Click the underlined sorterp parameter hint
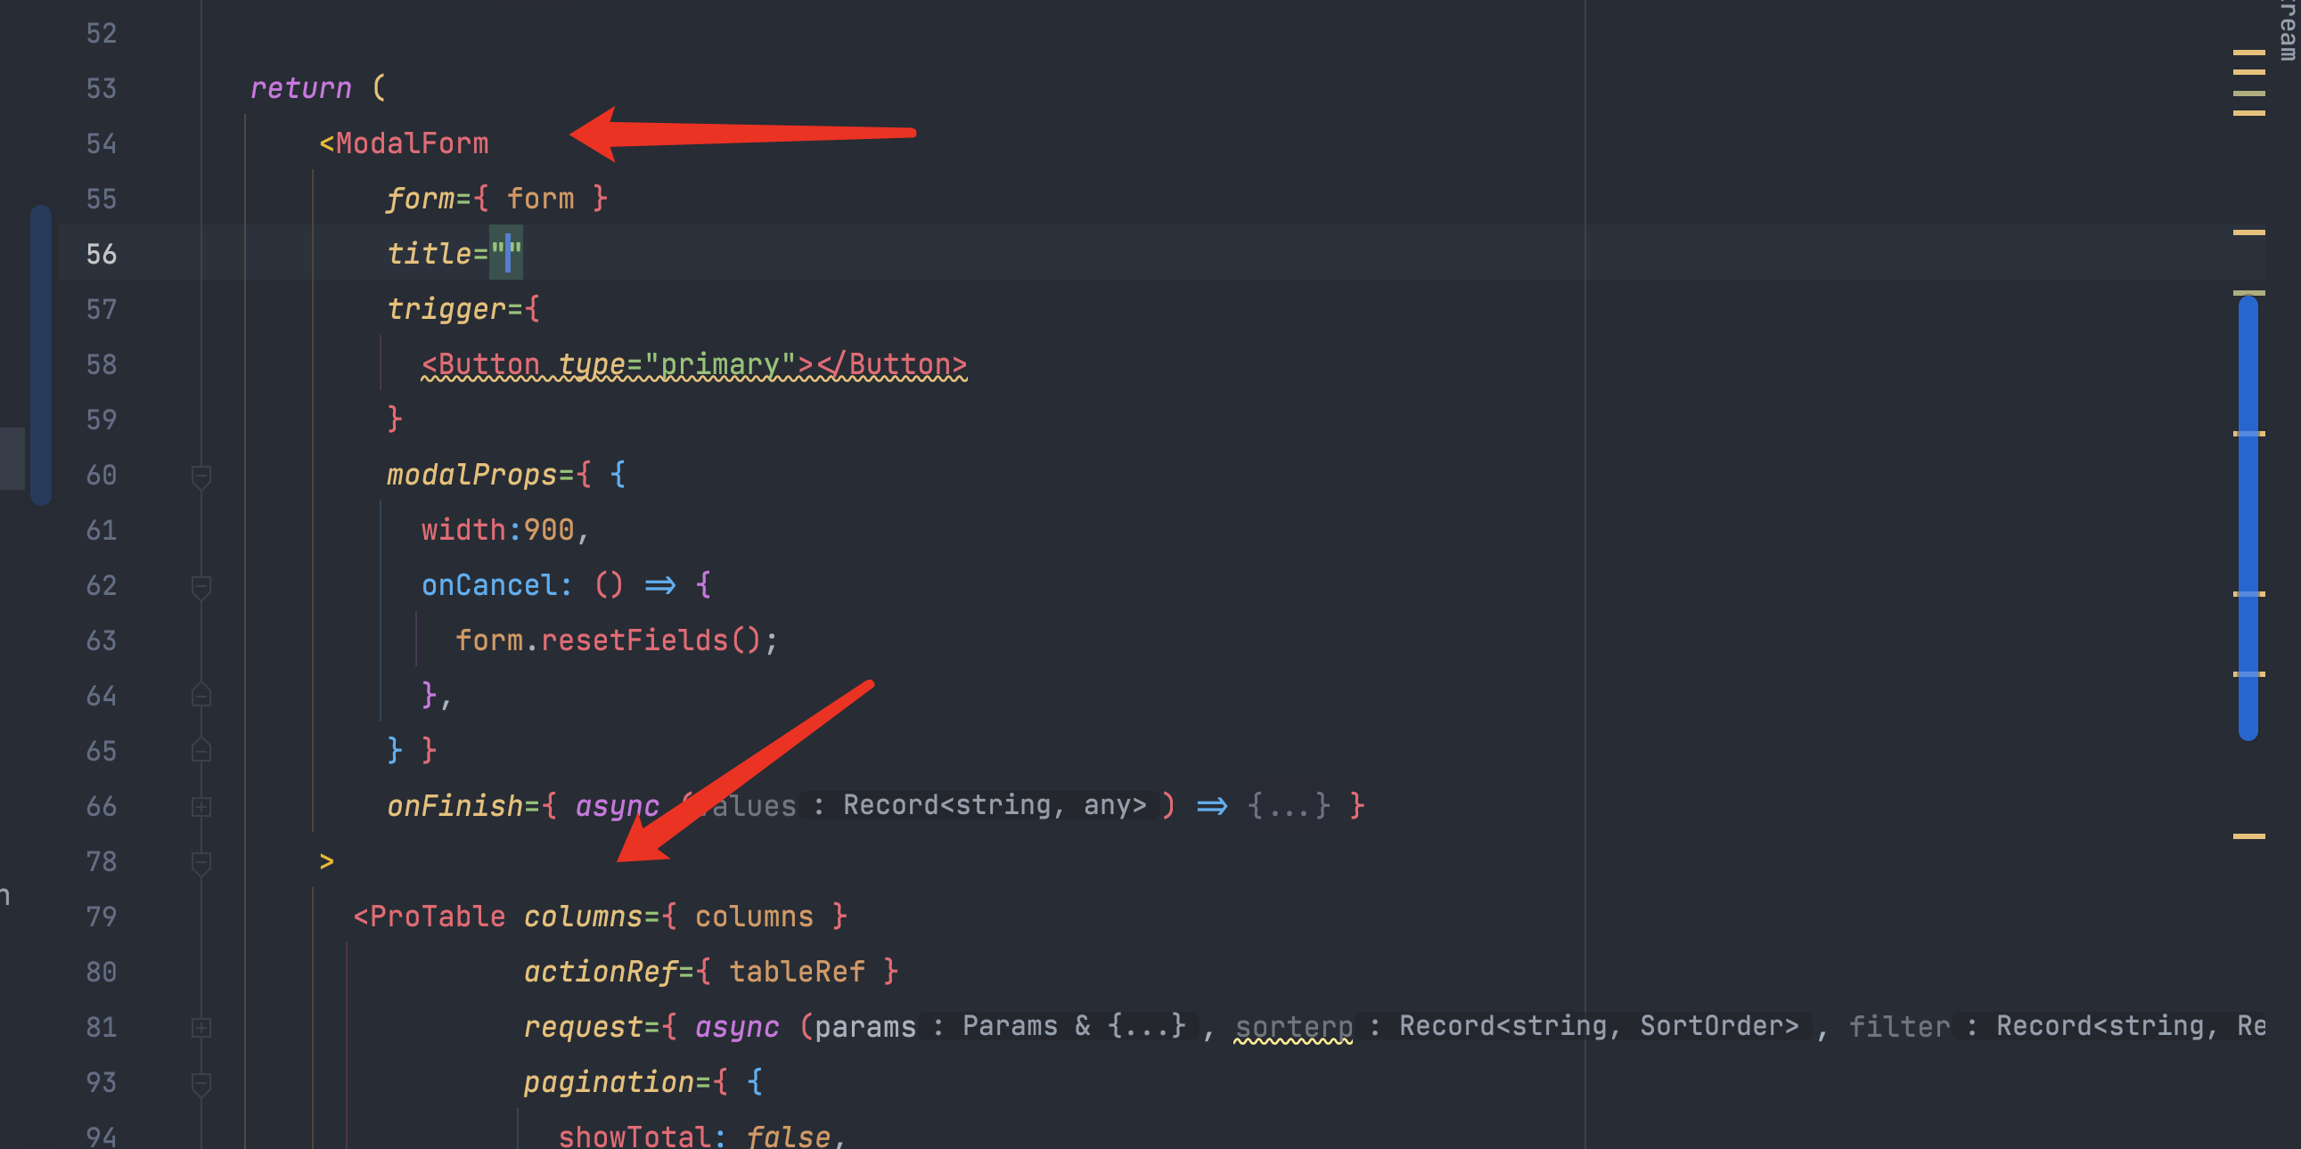The width and height of the screenshot is (2301, 1149). pos(1292,1027)
